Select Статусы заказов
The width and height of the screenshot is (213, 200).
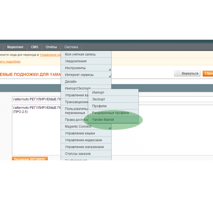[86, 154]
